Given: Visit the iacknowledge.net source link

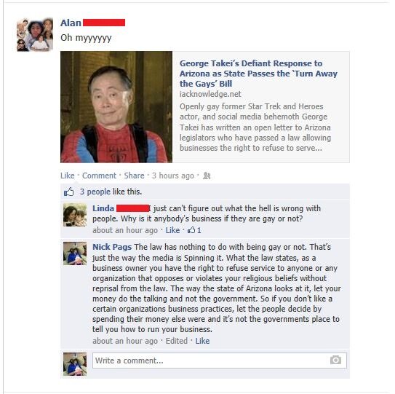Looking at the screenshot, I should pos(210,94).
